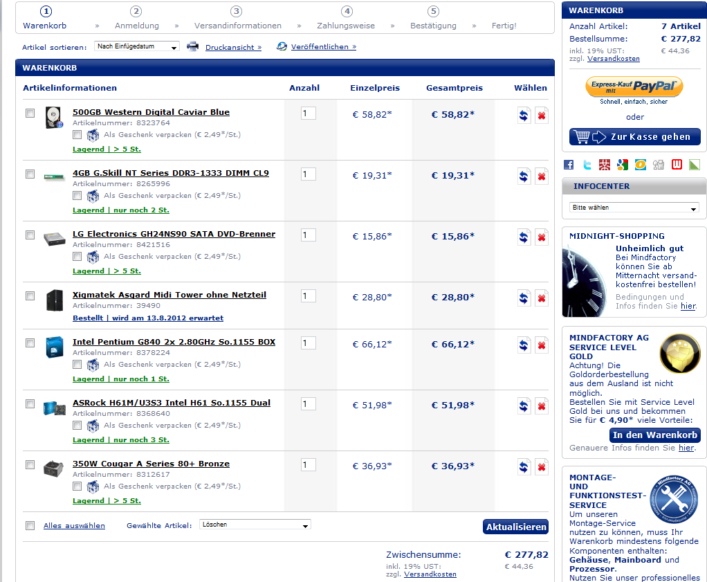
Task: Select the ASRock H61M/U3S3 checkbox
Action: pyautogui.click(x=30, y=403)
